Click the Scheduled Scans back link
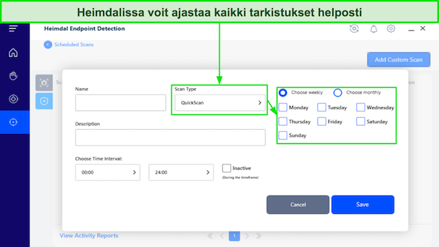This screenshot has width=439, height=247. pos(74,45)
